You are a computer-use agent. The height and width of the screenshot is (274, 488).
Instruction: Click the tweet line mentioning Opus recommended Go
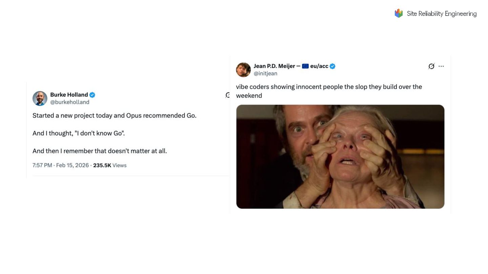pyautogui.click(x=114, y=116)
